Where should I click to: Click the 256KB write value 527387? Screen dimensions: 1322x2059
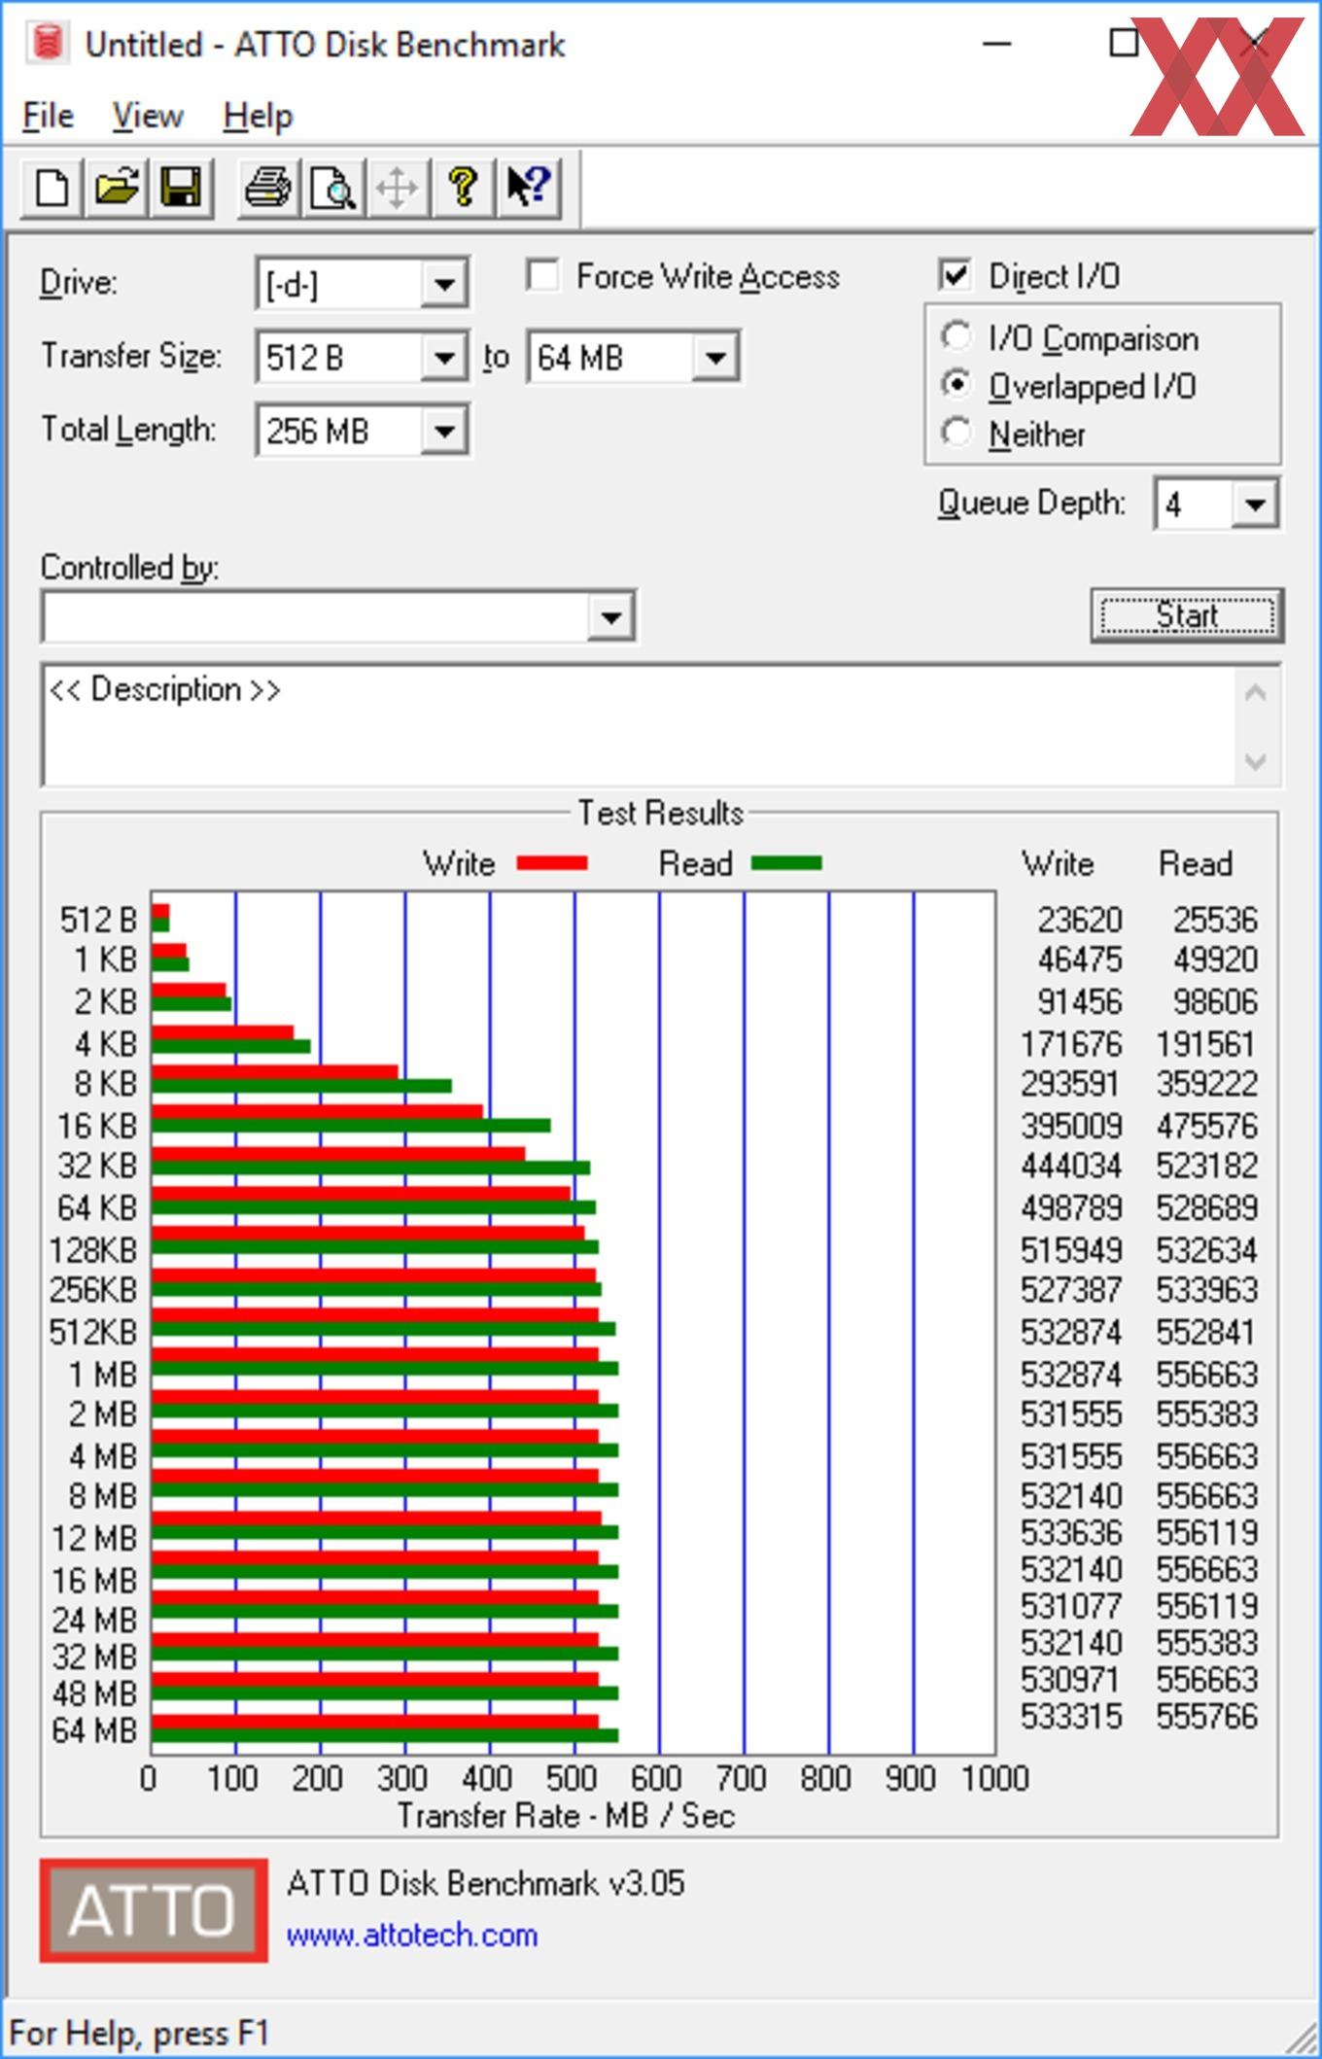point(1071,1289)
